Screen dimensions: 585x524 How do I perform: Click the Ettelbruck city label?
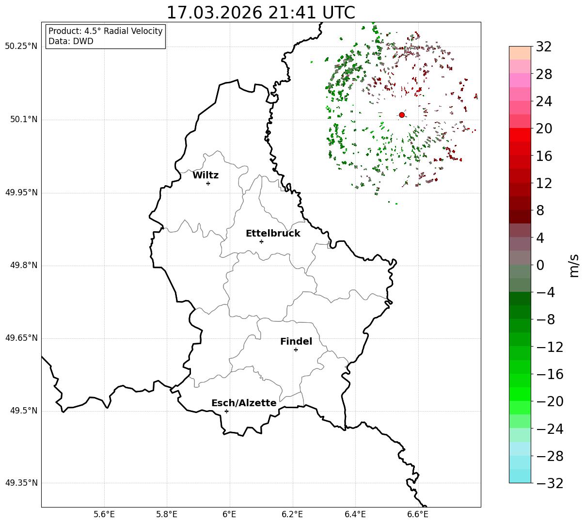point(273,234)
